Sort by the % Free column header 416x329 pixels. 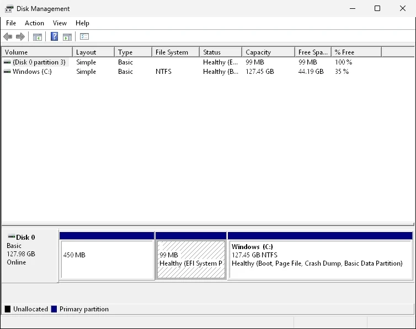coord(356,52)
